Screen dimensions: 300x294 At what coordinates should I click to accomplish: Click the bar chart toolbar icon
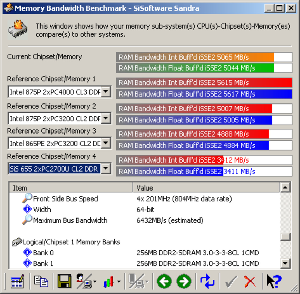109,282
